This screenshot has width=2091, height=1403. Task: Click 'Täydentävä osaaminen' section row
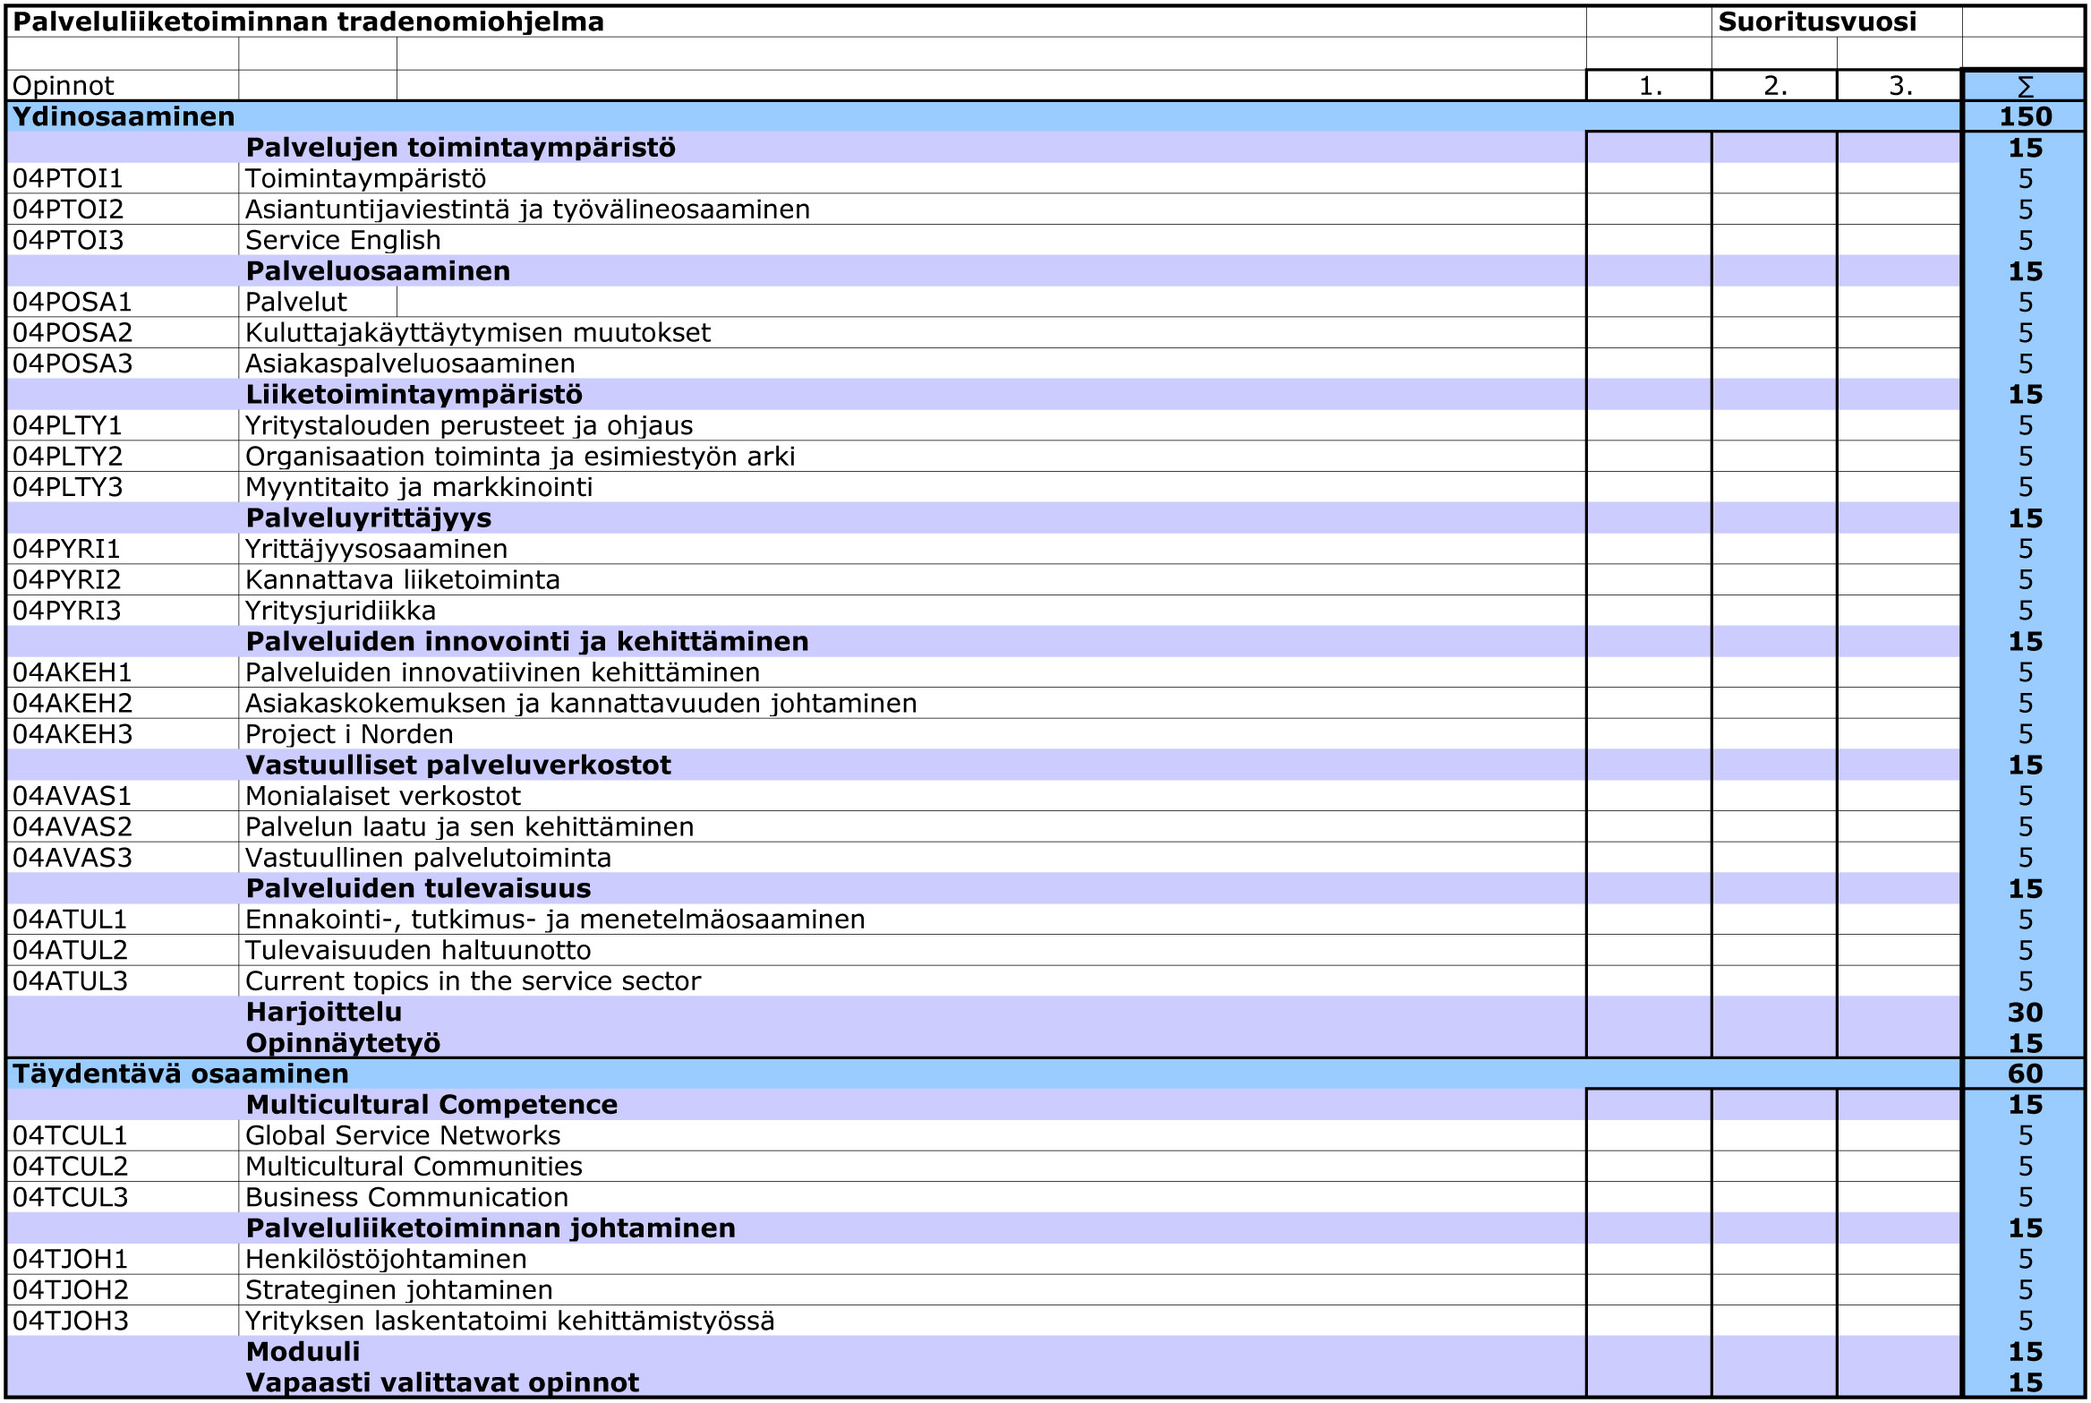pos(985,1074)
